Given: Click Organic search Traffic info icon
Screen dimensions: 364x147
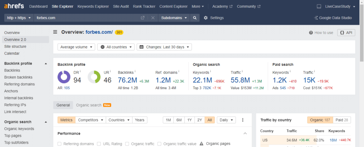Looking at the screenshot, I should pos(242,71).
